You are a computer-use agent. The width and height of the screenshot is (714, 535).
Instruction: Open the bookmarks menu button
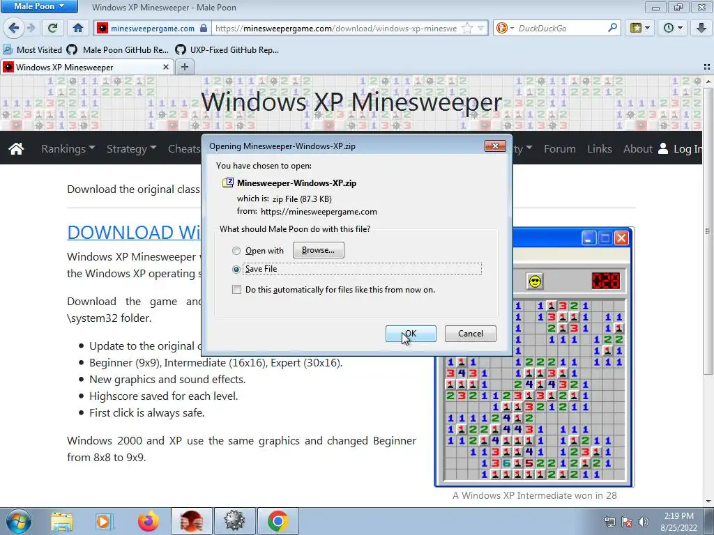640,28
